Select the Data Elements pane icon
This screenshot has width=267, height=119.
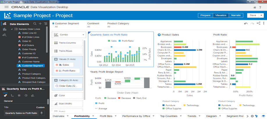5,24
